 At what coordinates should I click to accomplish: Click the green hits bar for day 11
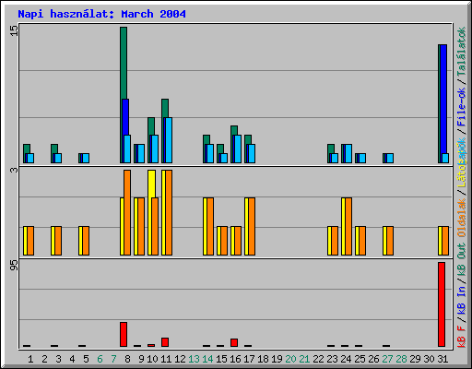(x=165, y=108)
